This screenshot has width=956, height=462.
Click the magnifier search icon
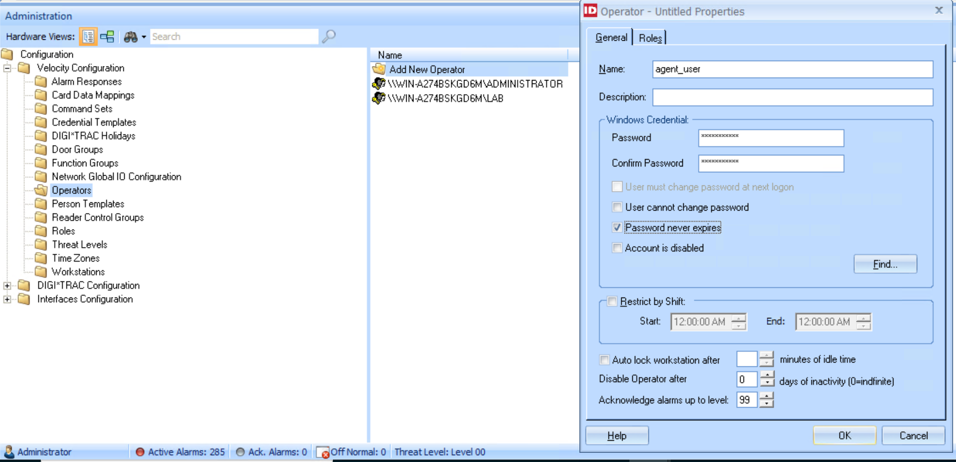click(329, 36)
